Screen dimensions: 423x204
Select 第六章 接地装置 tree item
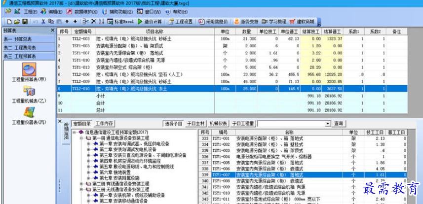coord(115,172)
